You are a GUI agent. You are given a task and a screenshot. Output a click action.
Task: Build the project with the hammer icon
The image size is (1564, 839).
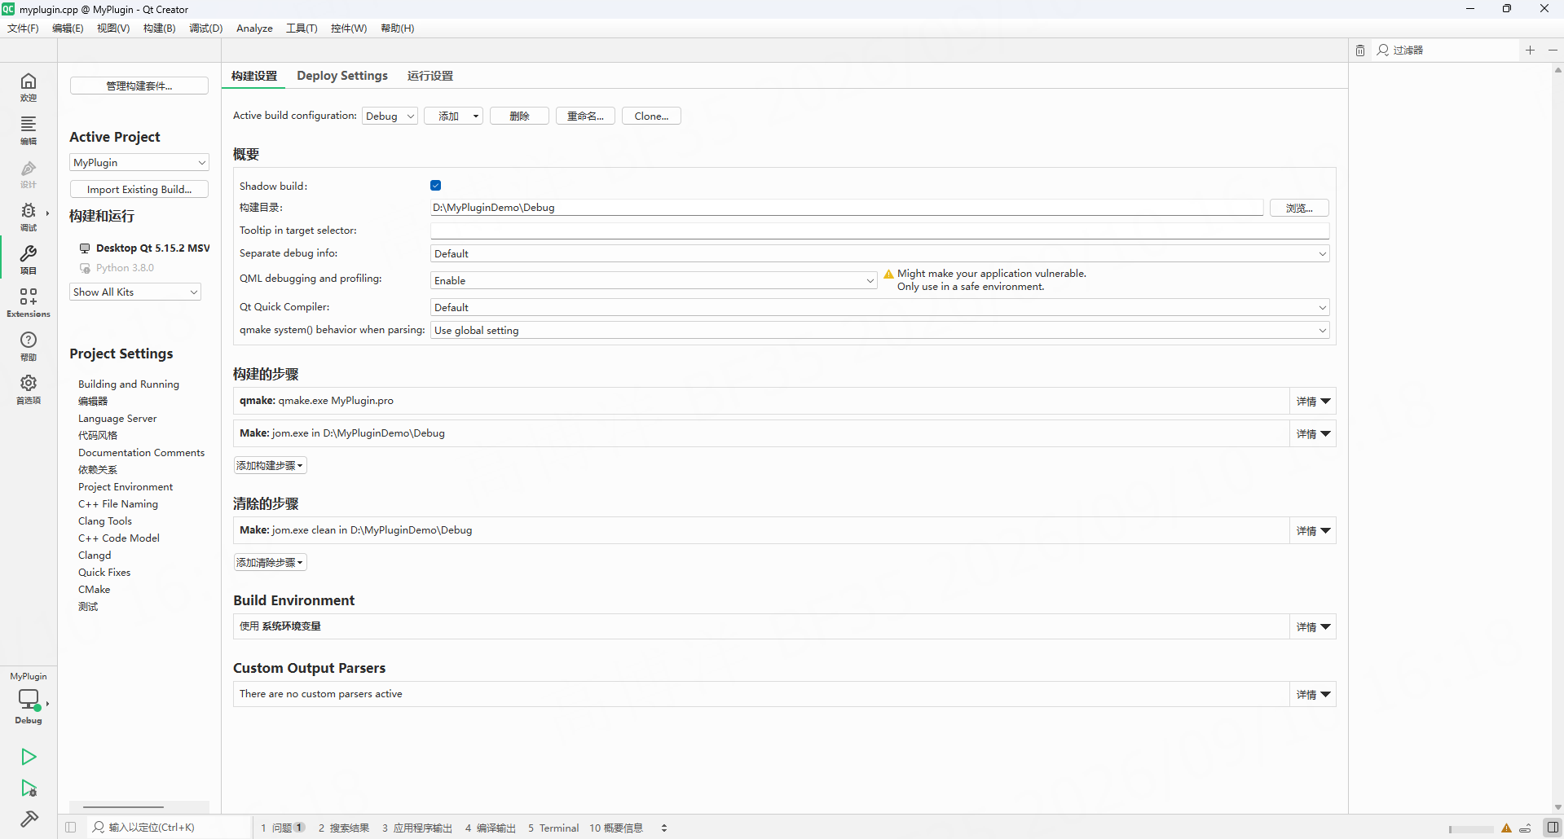coord(29,819)
